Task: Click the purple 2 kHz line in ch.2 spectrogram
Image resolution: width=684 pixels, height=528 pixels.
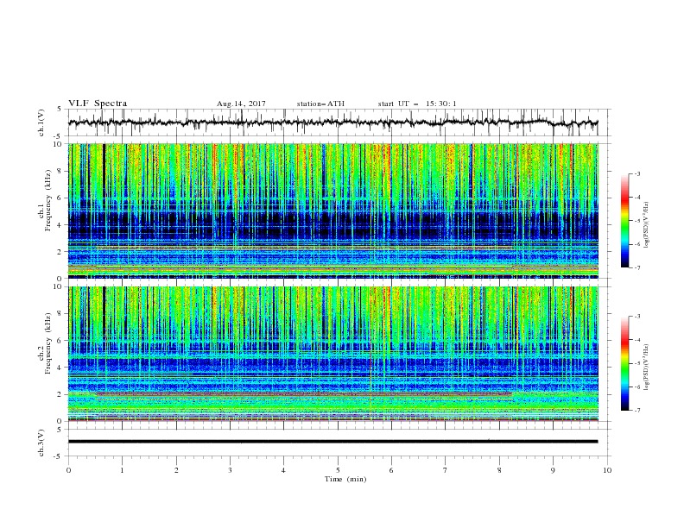Action: [x=304, y=393]
